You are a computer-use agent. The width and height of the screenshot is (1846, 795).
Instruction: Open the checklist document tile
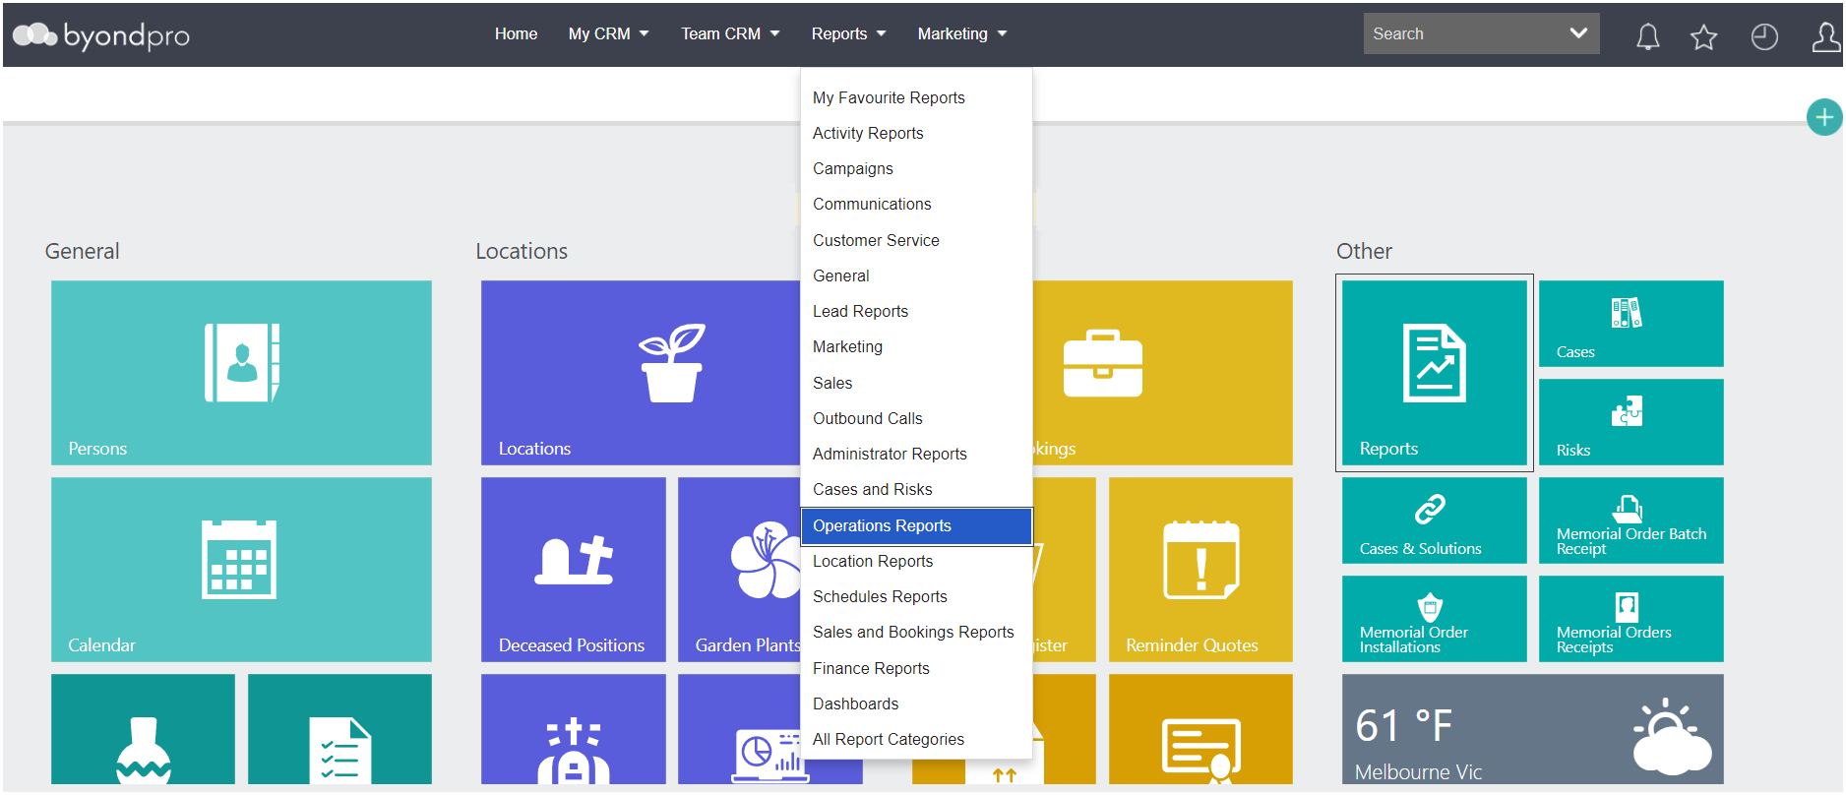tap(339, 729)
